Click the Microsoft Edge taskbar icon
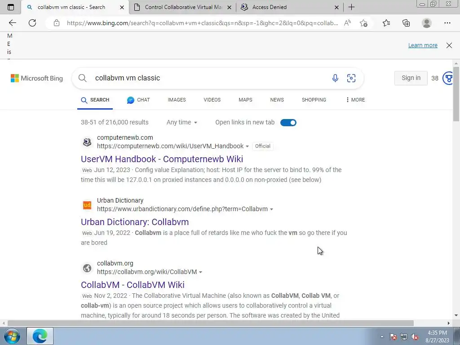This screenshot has width=460, height=345. [40, 336]
